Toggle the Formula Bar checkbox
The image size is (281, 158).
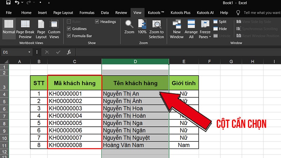[x=69, y=36]
